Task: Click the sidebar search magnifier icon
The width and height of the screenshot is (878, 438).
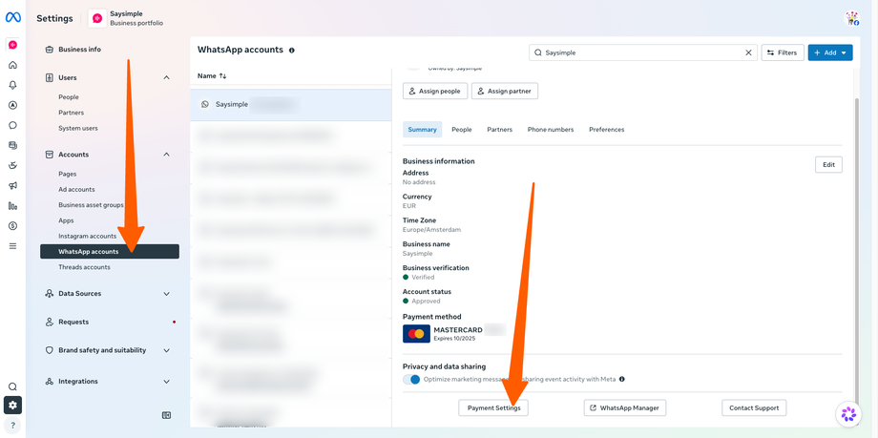Action: (x=12, y=387)
